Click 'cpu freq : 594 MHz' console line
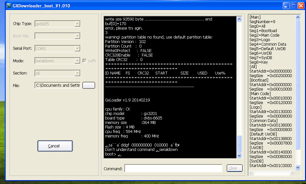 123,131
